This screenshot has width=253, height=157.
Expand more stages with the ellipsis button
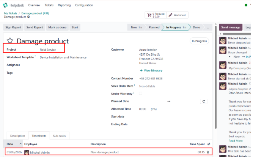coord(207,28)
